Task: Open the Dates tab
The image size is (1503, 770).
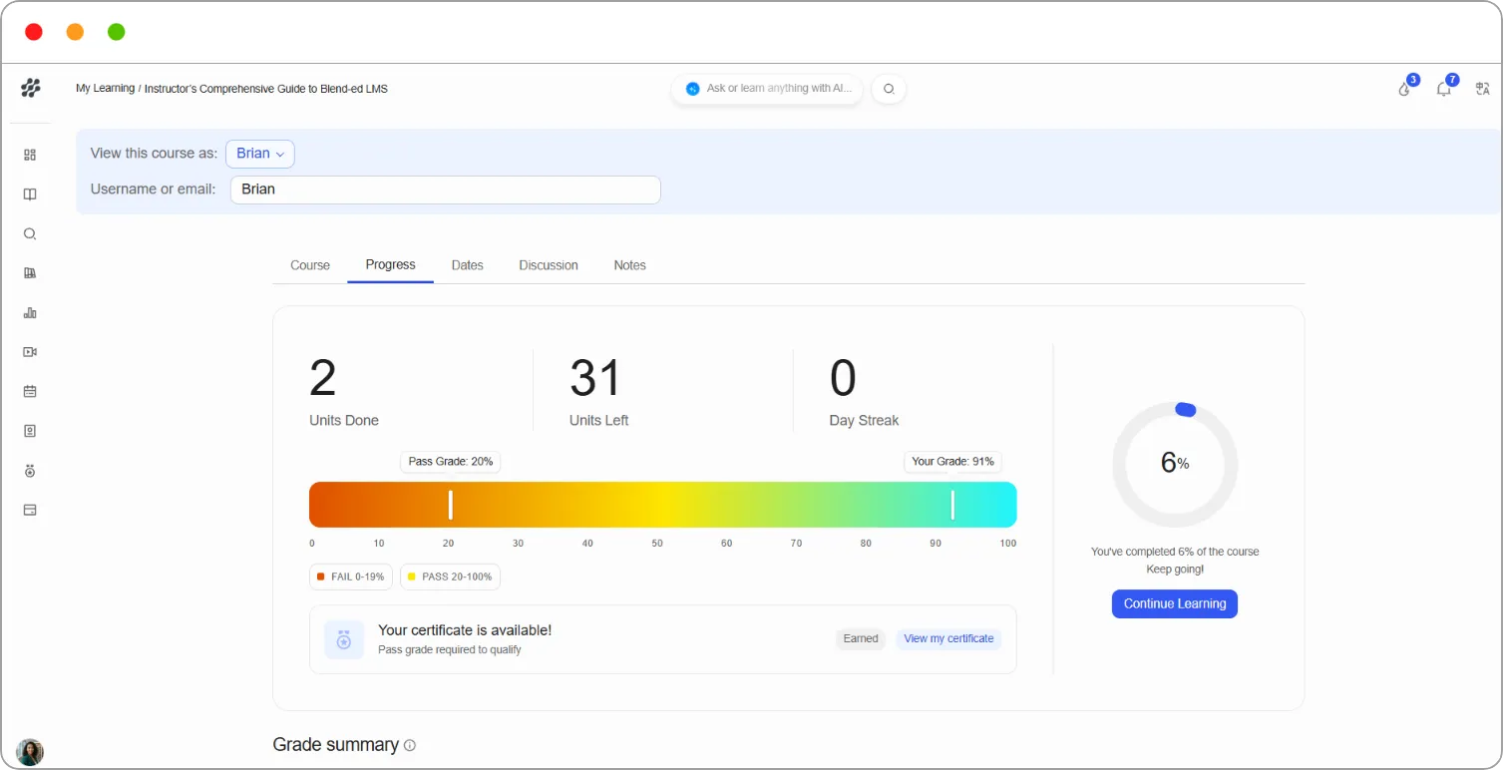Action: pos(468,265)
